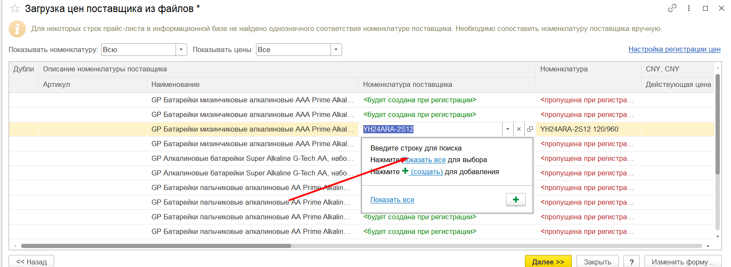731x267 pixels.
Task: Copy link to this form
Action: pyautogui.click(x=672, y=8)
